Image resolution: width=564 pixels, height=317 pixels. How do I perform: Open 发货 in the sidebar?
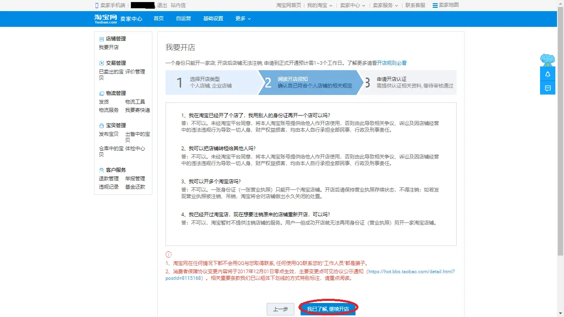coord(104,102)
